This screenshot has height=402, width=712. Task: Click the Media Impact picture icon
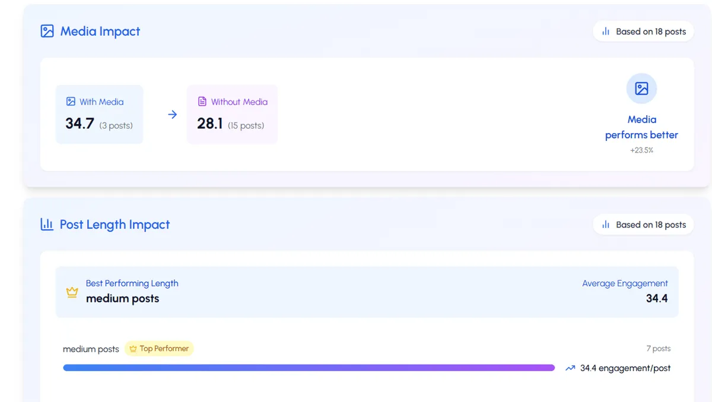coord(47,31)
